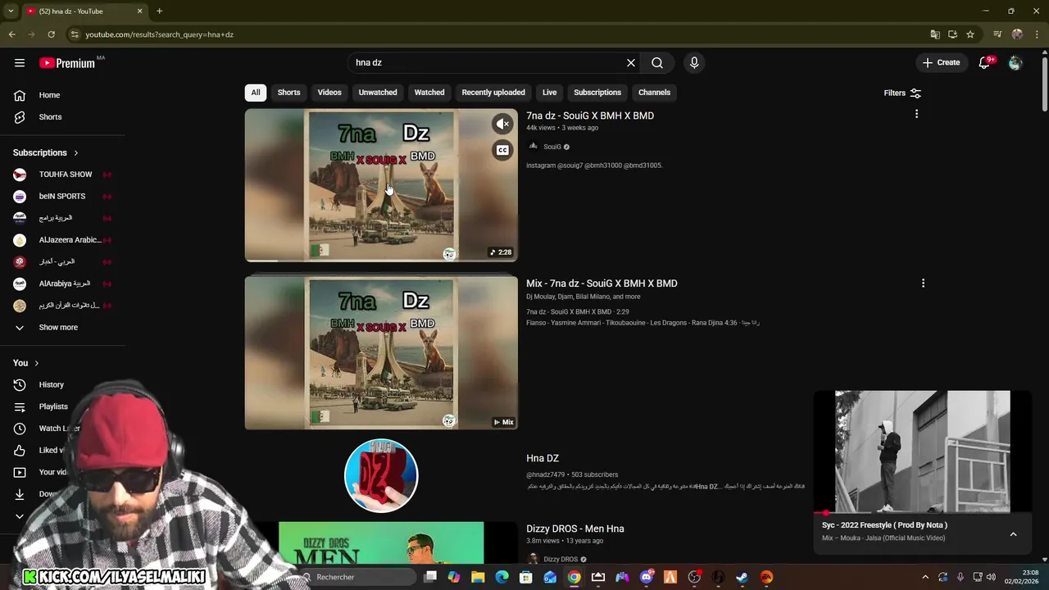The width and height of the screenshot is (1049, 590).
Task: Show hidden system tray icons
Action: (x=925, y=577)
